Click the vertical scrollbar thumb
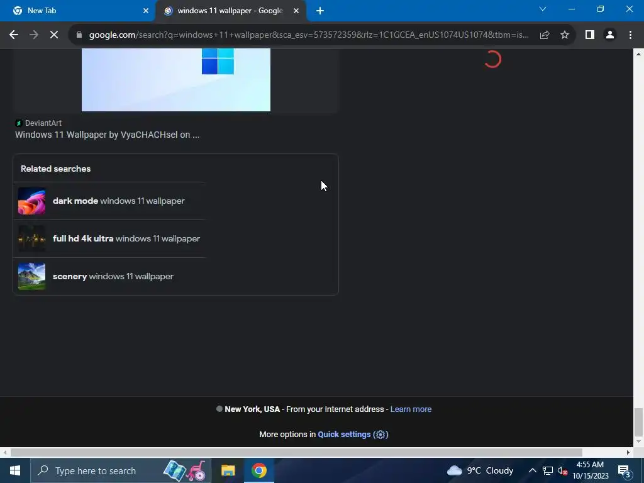This screenshot has height=483, width=644. (x=638, y=422)
